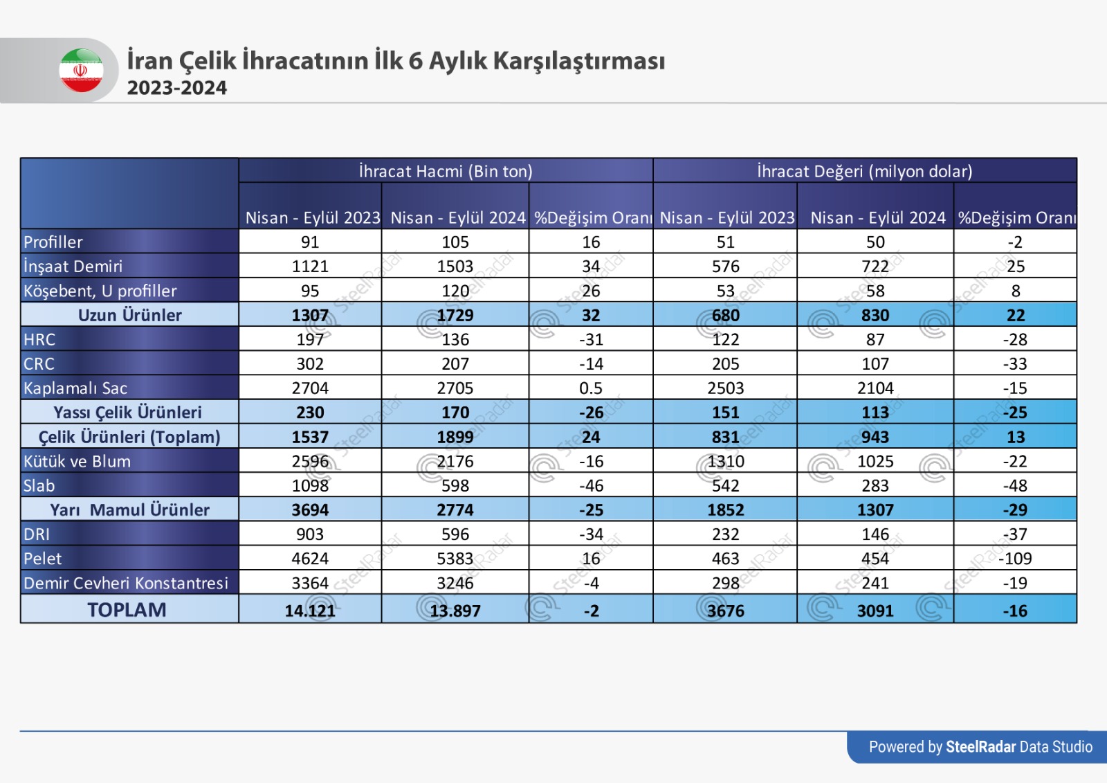Select the 5383 cell in Pelet row
Screen dimensions: 1107x783
click(455, 558)
